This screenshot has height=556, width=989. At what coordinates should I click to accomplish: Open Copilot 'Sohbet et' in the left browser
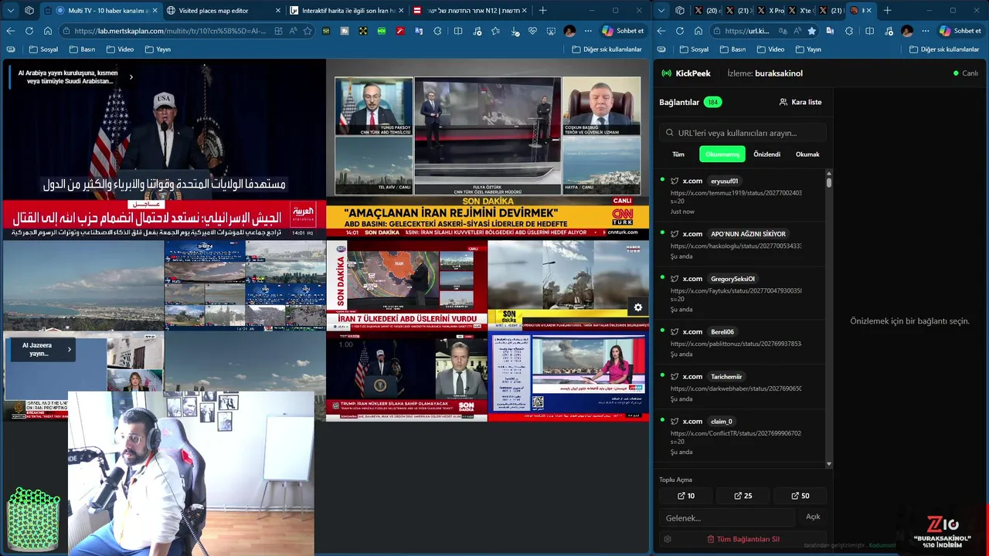pos(623,31)
